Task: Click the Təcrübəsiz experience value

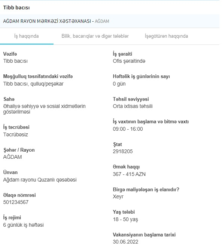Action: click(x=16, y=134)
